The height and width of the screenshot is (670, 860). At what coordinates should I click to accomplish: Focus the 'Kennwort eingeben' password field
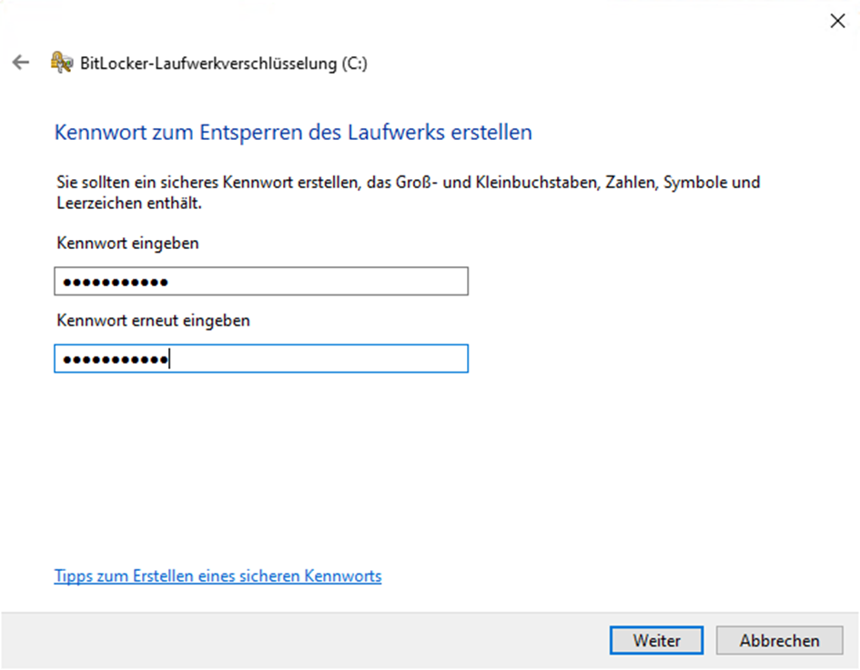[261, 281]
